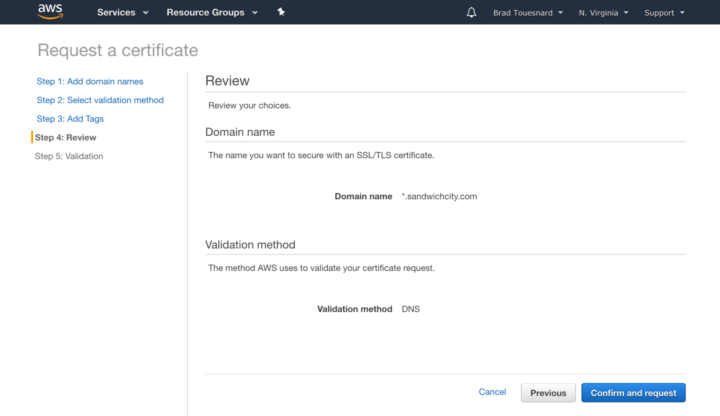This screenshot has width=720, height=416.
Task: Click the pin shortcuts icon in navbar
Action: pos(281,12)
